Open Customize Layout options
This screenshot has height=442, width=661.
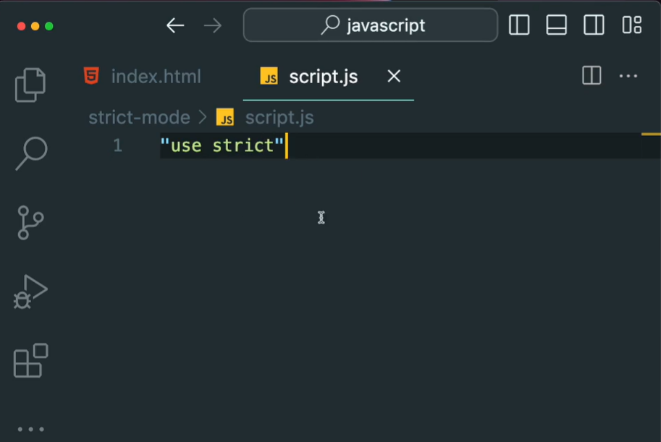pos(632,25)
